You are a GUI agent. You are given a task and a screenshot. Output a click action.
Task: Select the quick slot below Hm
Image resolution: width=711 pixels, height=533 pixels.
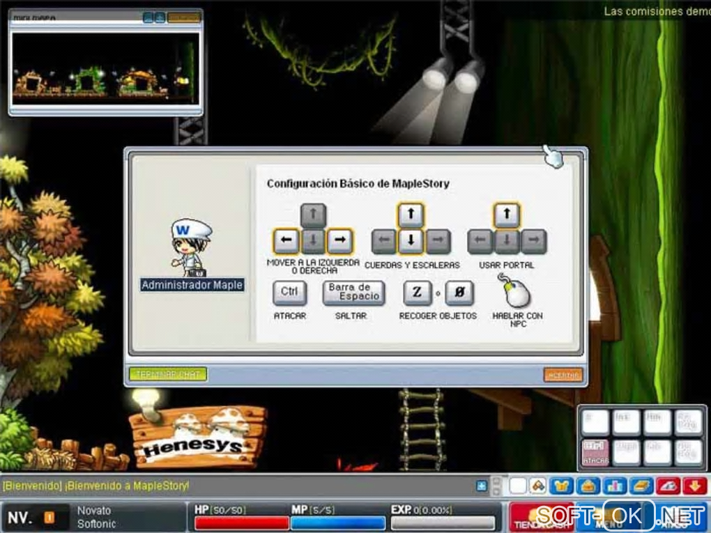click(x=657, y=452)
